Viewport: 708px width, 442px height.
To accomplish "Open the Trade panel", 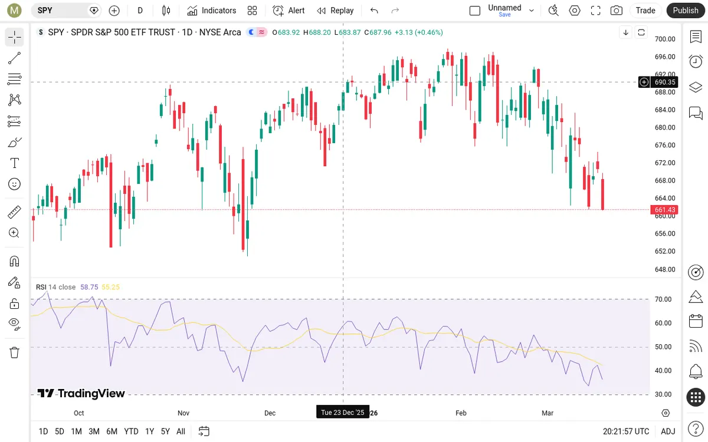I will pyautogui.click(x=645, y=10).
